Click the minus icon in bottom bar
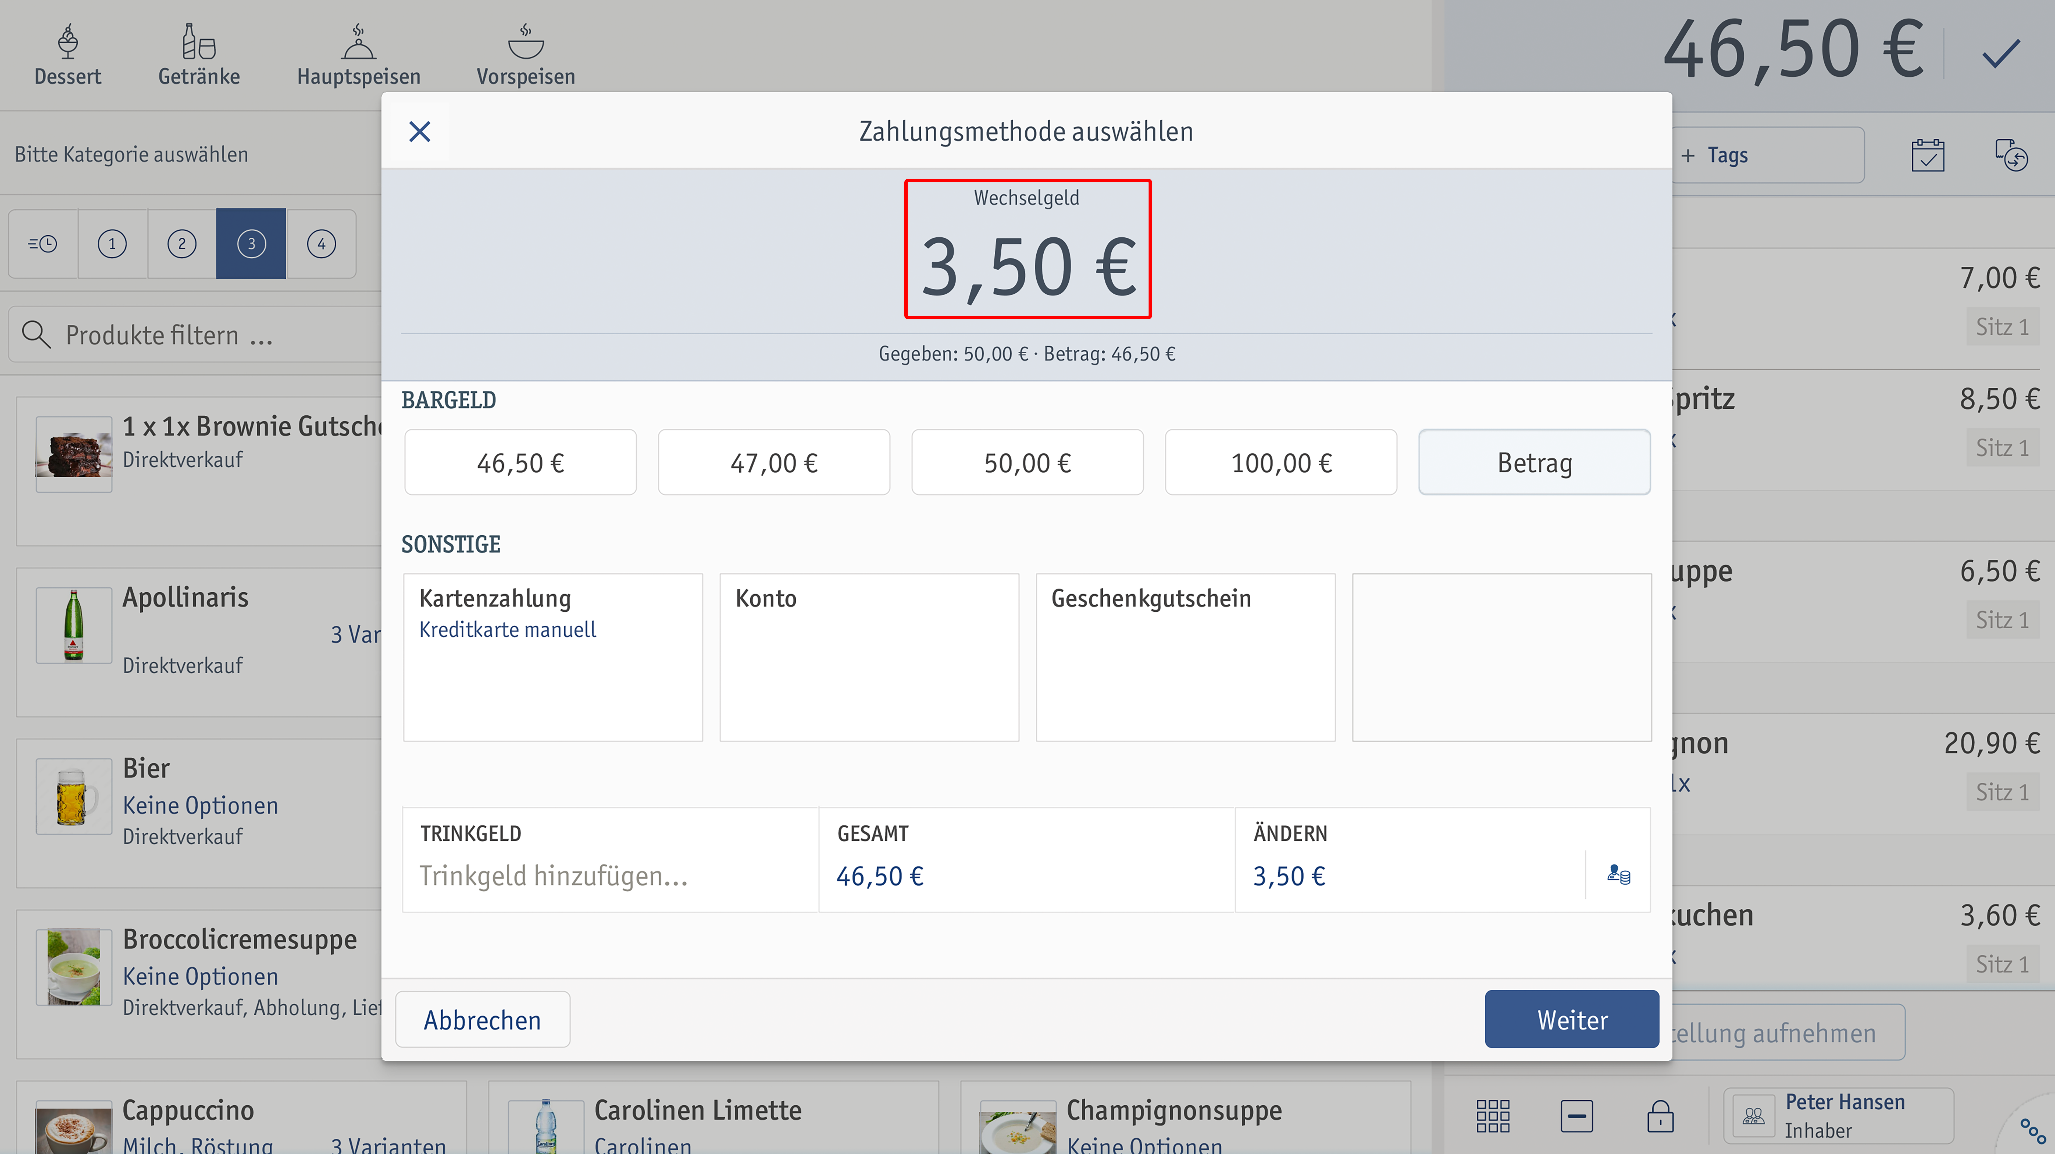 pyautogui.click(x=1576, y=1116)
